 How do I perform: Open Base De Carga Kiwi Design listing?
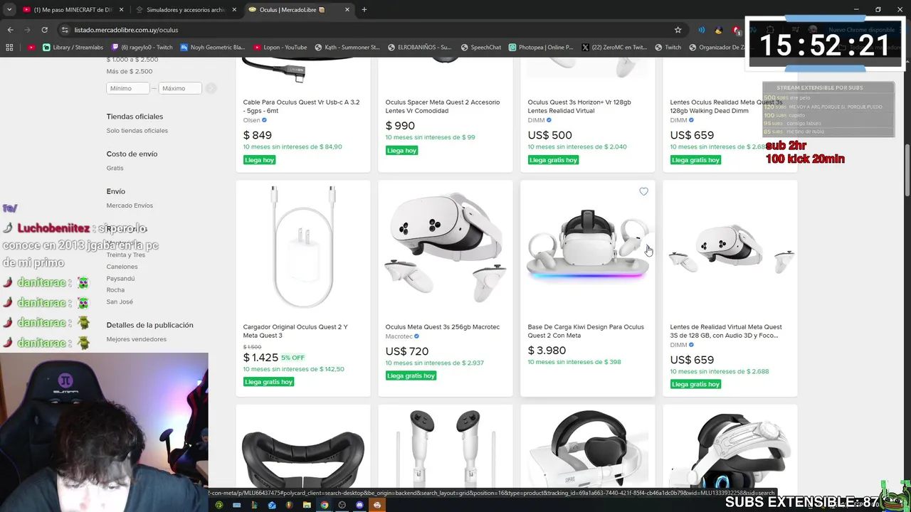point(586,331)
